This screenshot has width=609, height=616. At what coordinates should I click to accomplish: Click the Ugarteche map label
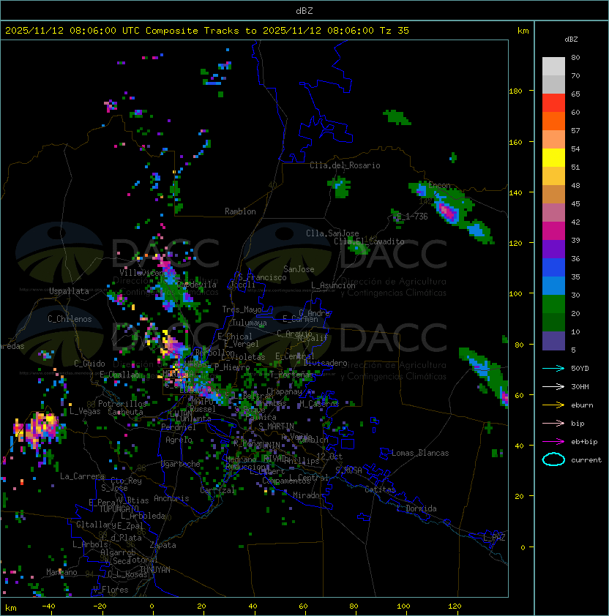coord(181,464)
